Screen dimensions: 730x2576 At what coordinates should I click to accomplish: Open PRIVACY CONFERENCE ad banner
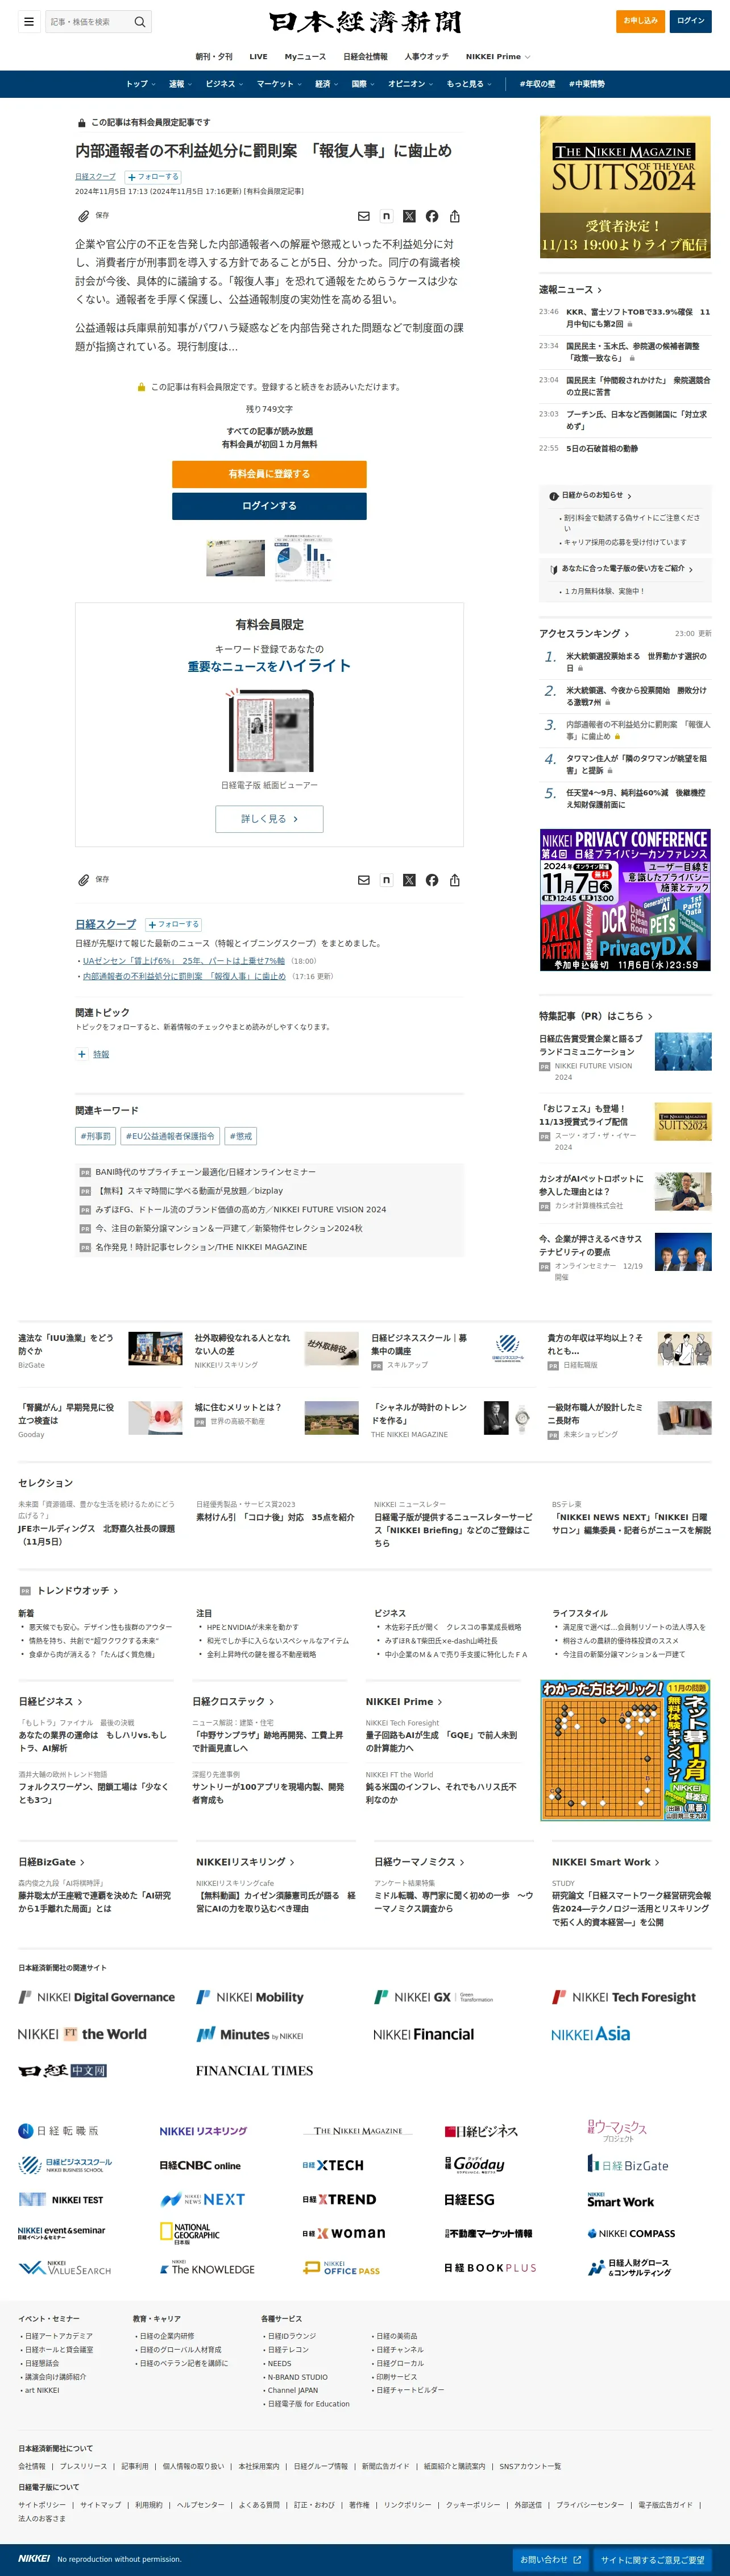tap(625, 900)
